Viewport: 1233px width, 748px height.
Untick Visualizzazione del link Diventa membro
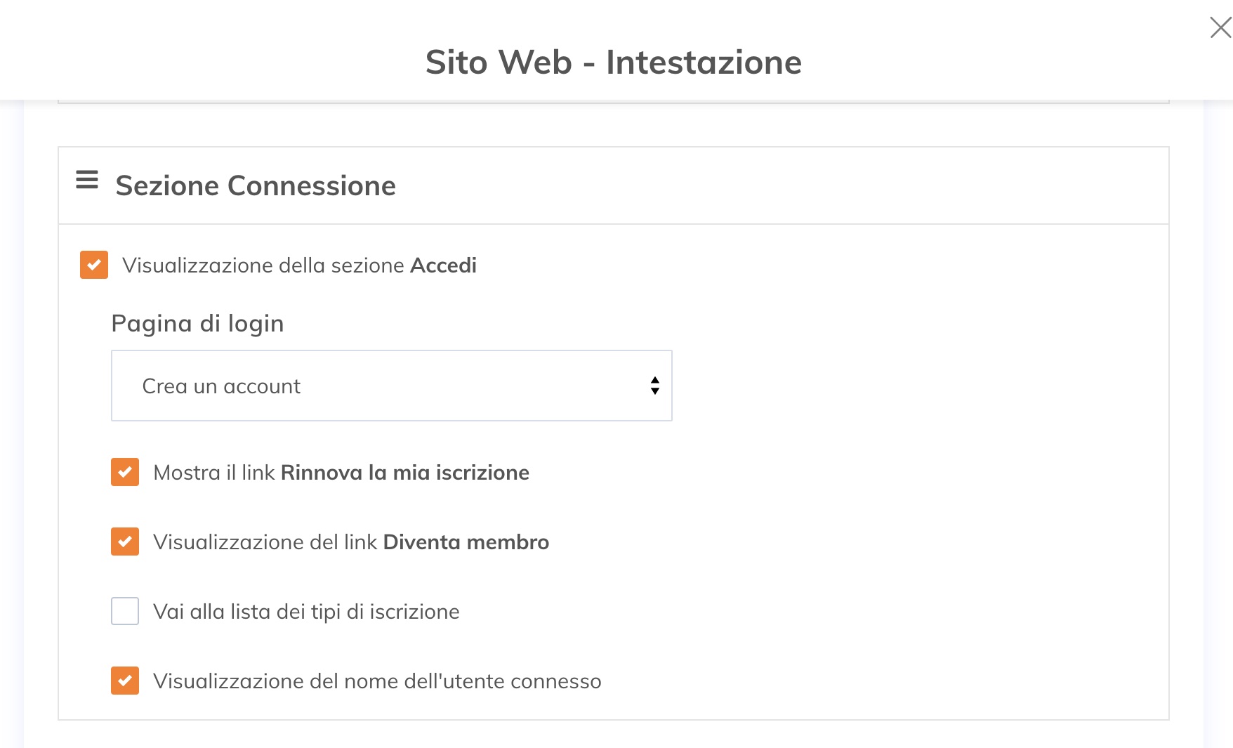tap(125, 542)
